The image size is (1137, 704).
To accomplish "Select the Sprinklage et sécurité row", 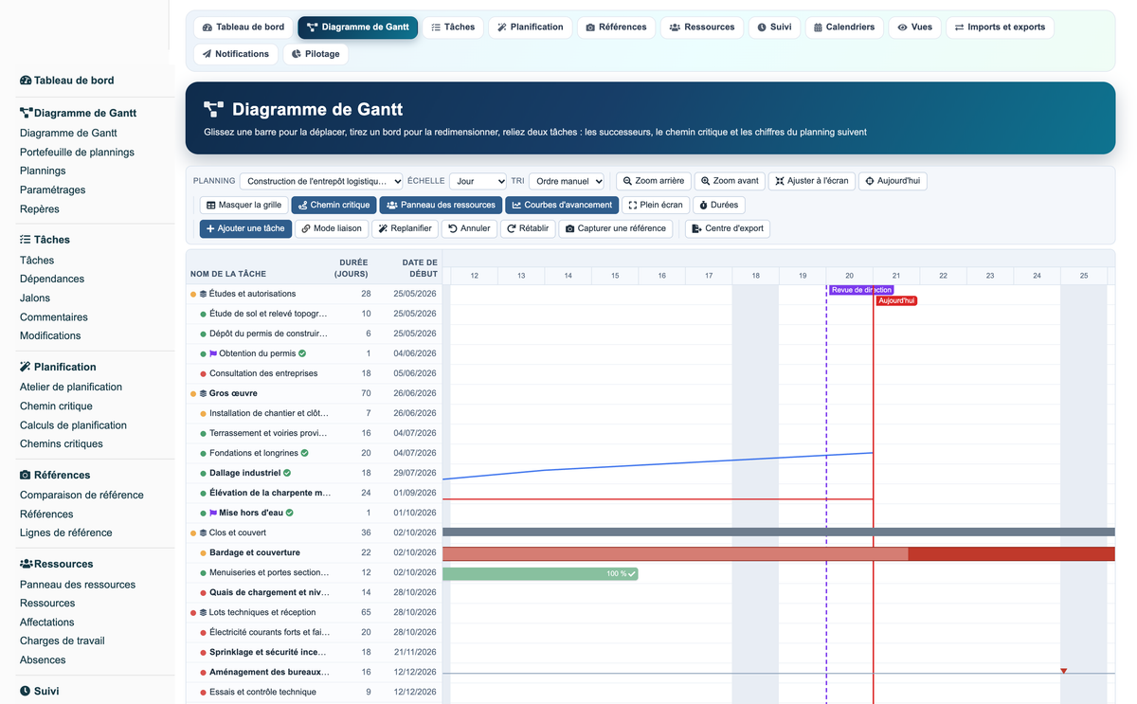I will click(x=315, y=652).
